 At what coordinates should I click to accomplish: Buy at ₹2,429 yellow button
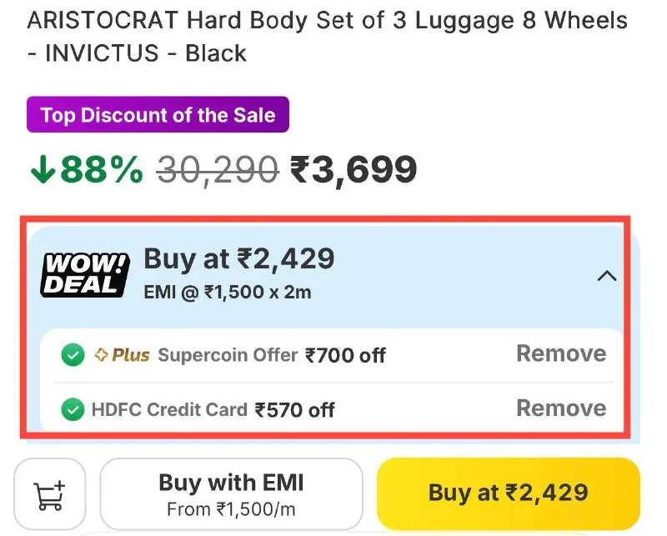point(509,493)
